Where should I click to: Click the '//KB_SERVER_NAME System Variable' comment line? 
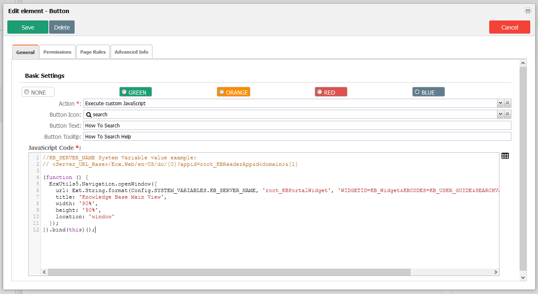[120, 158]
